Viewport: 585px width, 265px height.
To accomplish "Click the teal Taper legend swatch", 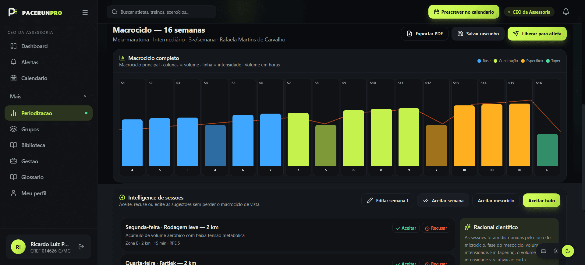I will click(x=548, y=61).
